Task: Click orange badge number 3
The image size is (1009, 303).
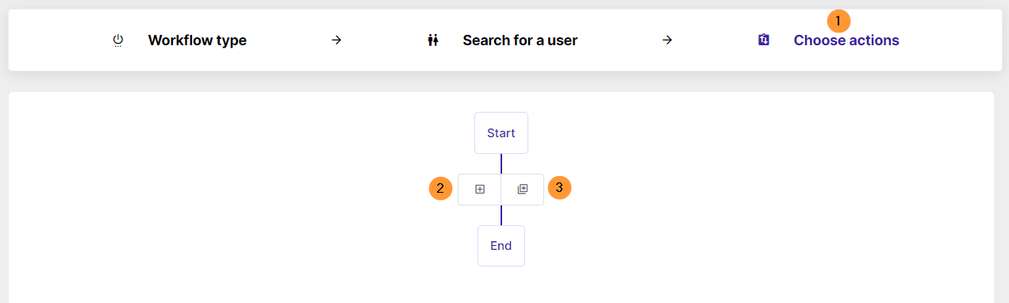Action: (x=559, y=188)
